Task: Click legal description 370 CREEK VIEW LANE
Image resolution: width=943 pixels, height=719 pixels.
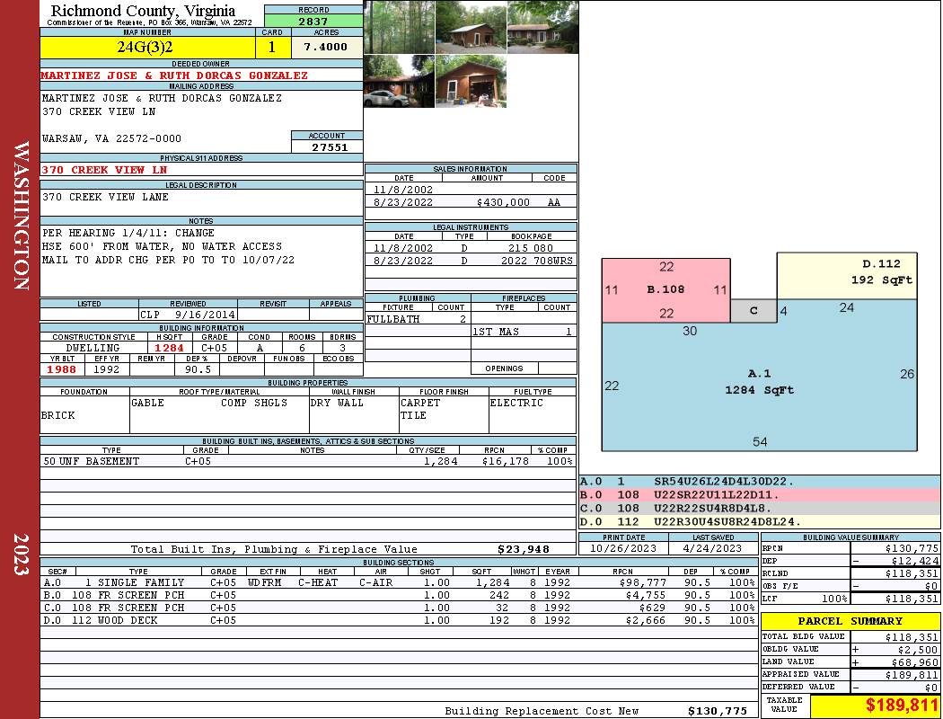Action: [105, 198]
